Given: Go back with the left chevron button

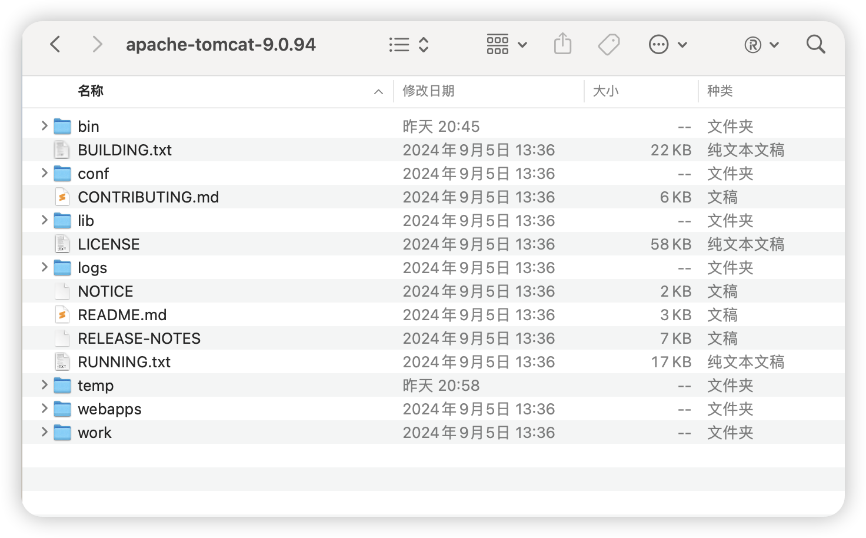Looking at the screenshot, I should point(55,44).
